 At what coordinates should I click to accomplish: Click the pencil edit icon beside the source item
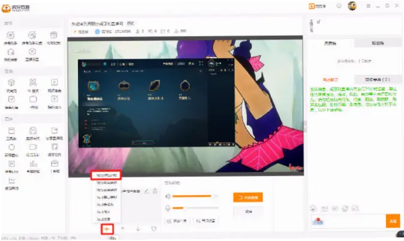(146, 191)
